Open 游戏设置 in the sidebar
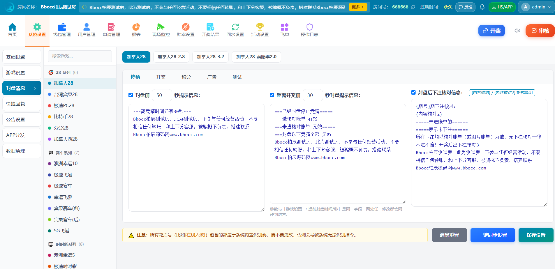Image resolution: width=555 pixels, height=269 pixels. [x=22, y=72]
